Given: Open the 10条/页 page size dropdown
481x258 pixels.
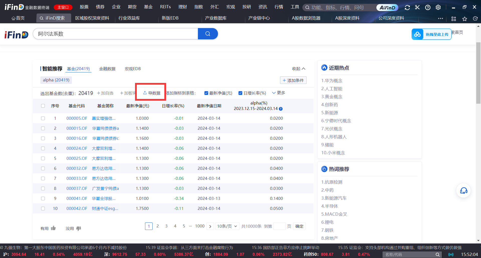Looking at the screenshot, I should (227, 226).
